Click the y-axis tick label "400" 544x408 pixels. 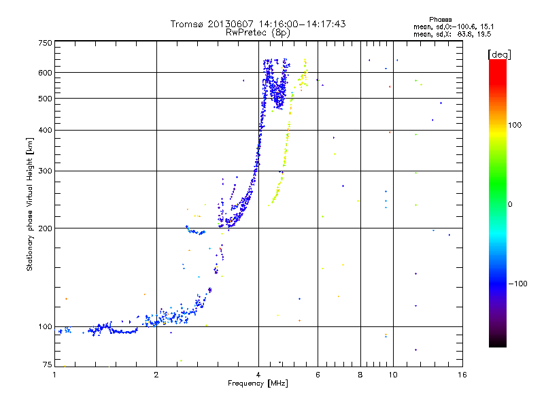(x=46, y=131)
